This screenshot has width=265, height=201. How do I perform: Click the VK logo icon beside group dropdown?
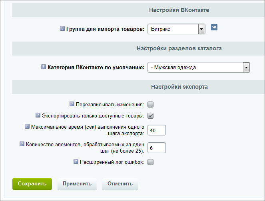(214, 27)
